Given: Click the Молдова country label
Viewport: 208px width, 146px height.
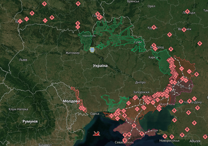Looking at the screenshot, I should [x=71, y=101].
